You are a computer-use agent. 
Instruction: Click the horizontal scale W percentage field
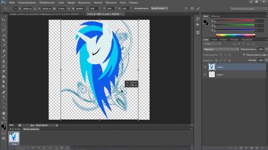(61, 8)
